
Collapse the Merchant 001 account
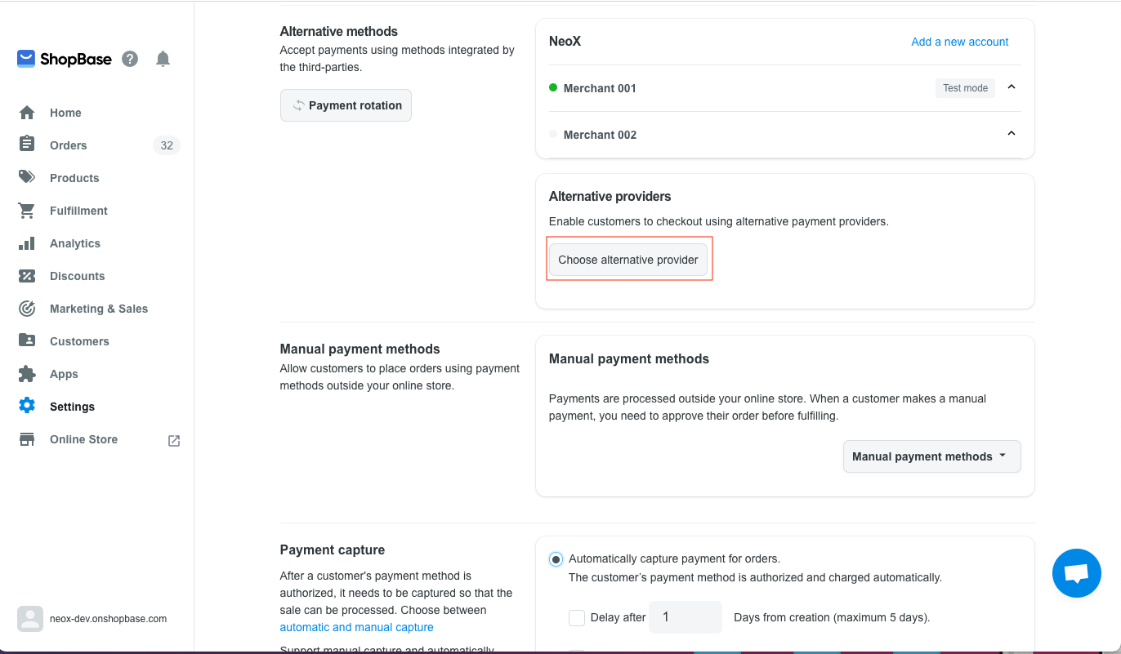[1012, 87]
